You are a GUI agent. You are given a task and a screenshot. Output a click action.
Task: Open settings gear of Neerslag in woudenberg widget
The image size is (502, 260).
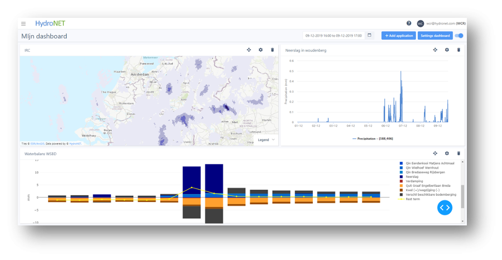click(x=447, y=50)
